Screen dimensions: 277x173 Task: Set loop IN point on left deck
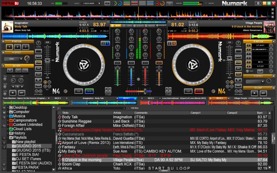(13, 92)
